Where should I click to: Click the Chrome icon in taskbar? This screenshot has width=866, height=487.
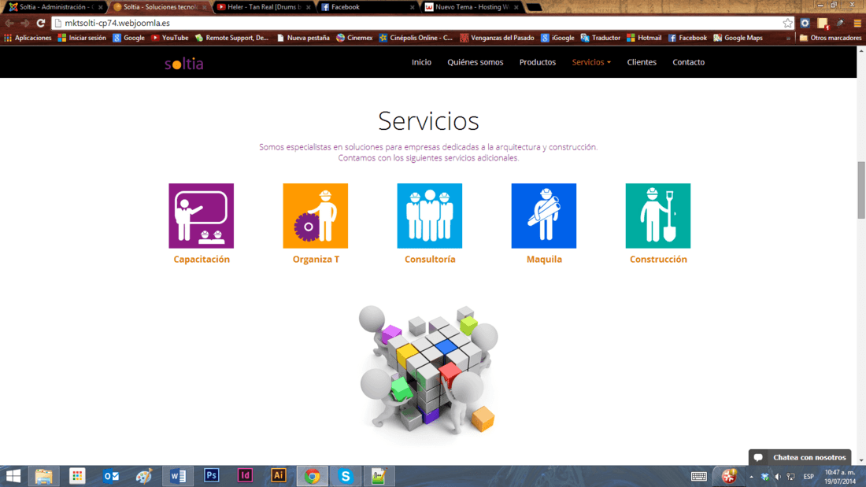coord(312,475)
